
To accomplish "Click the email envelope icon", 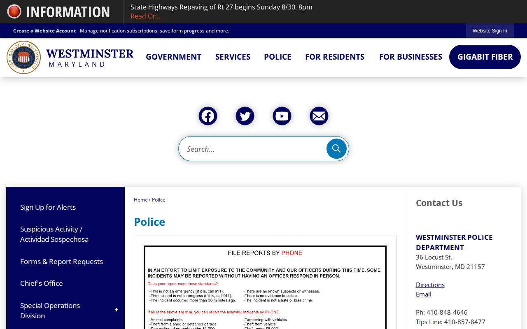I will [319, 116].
